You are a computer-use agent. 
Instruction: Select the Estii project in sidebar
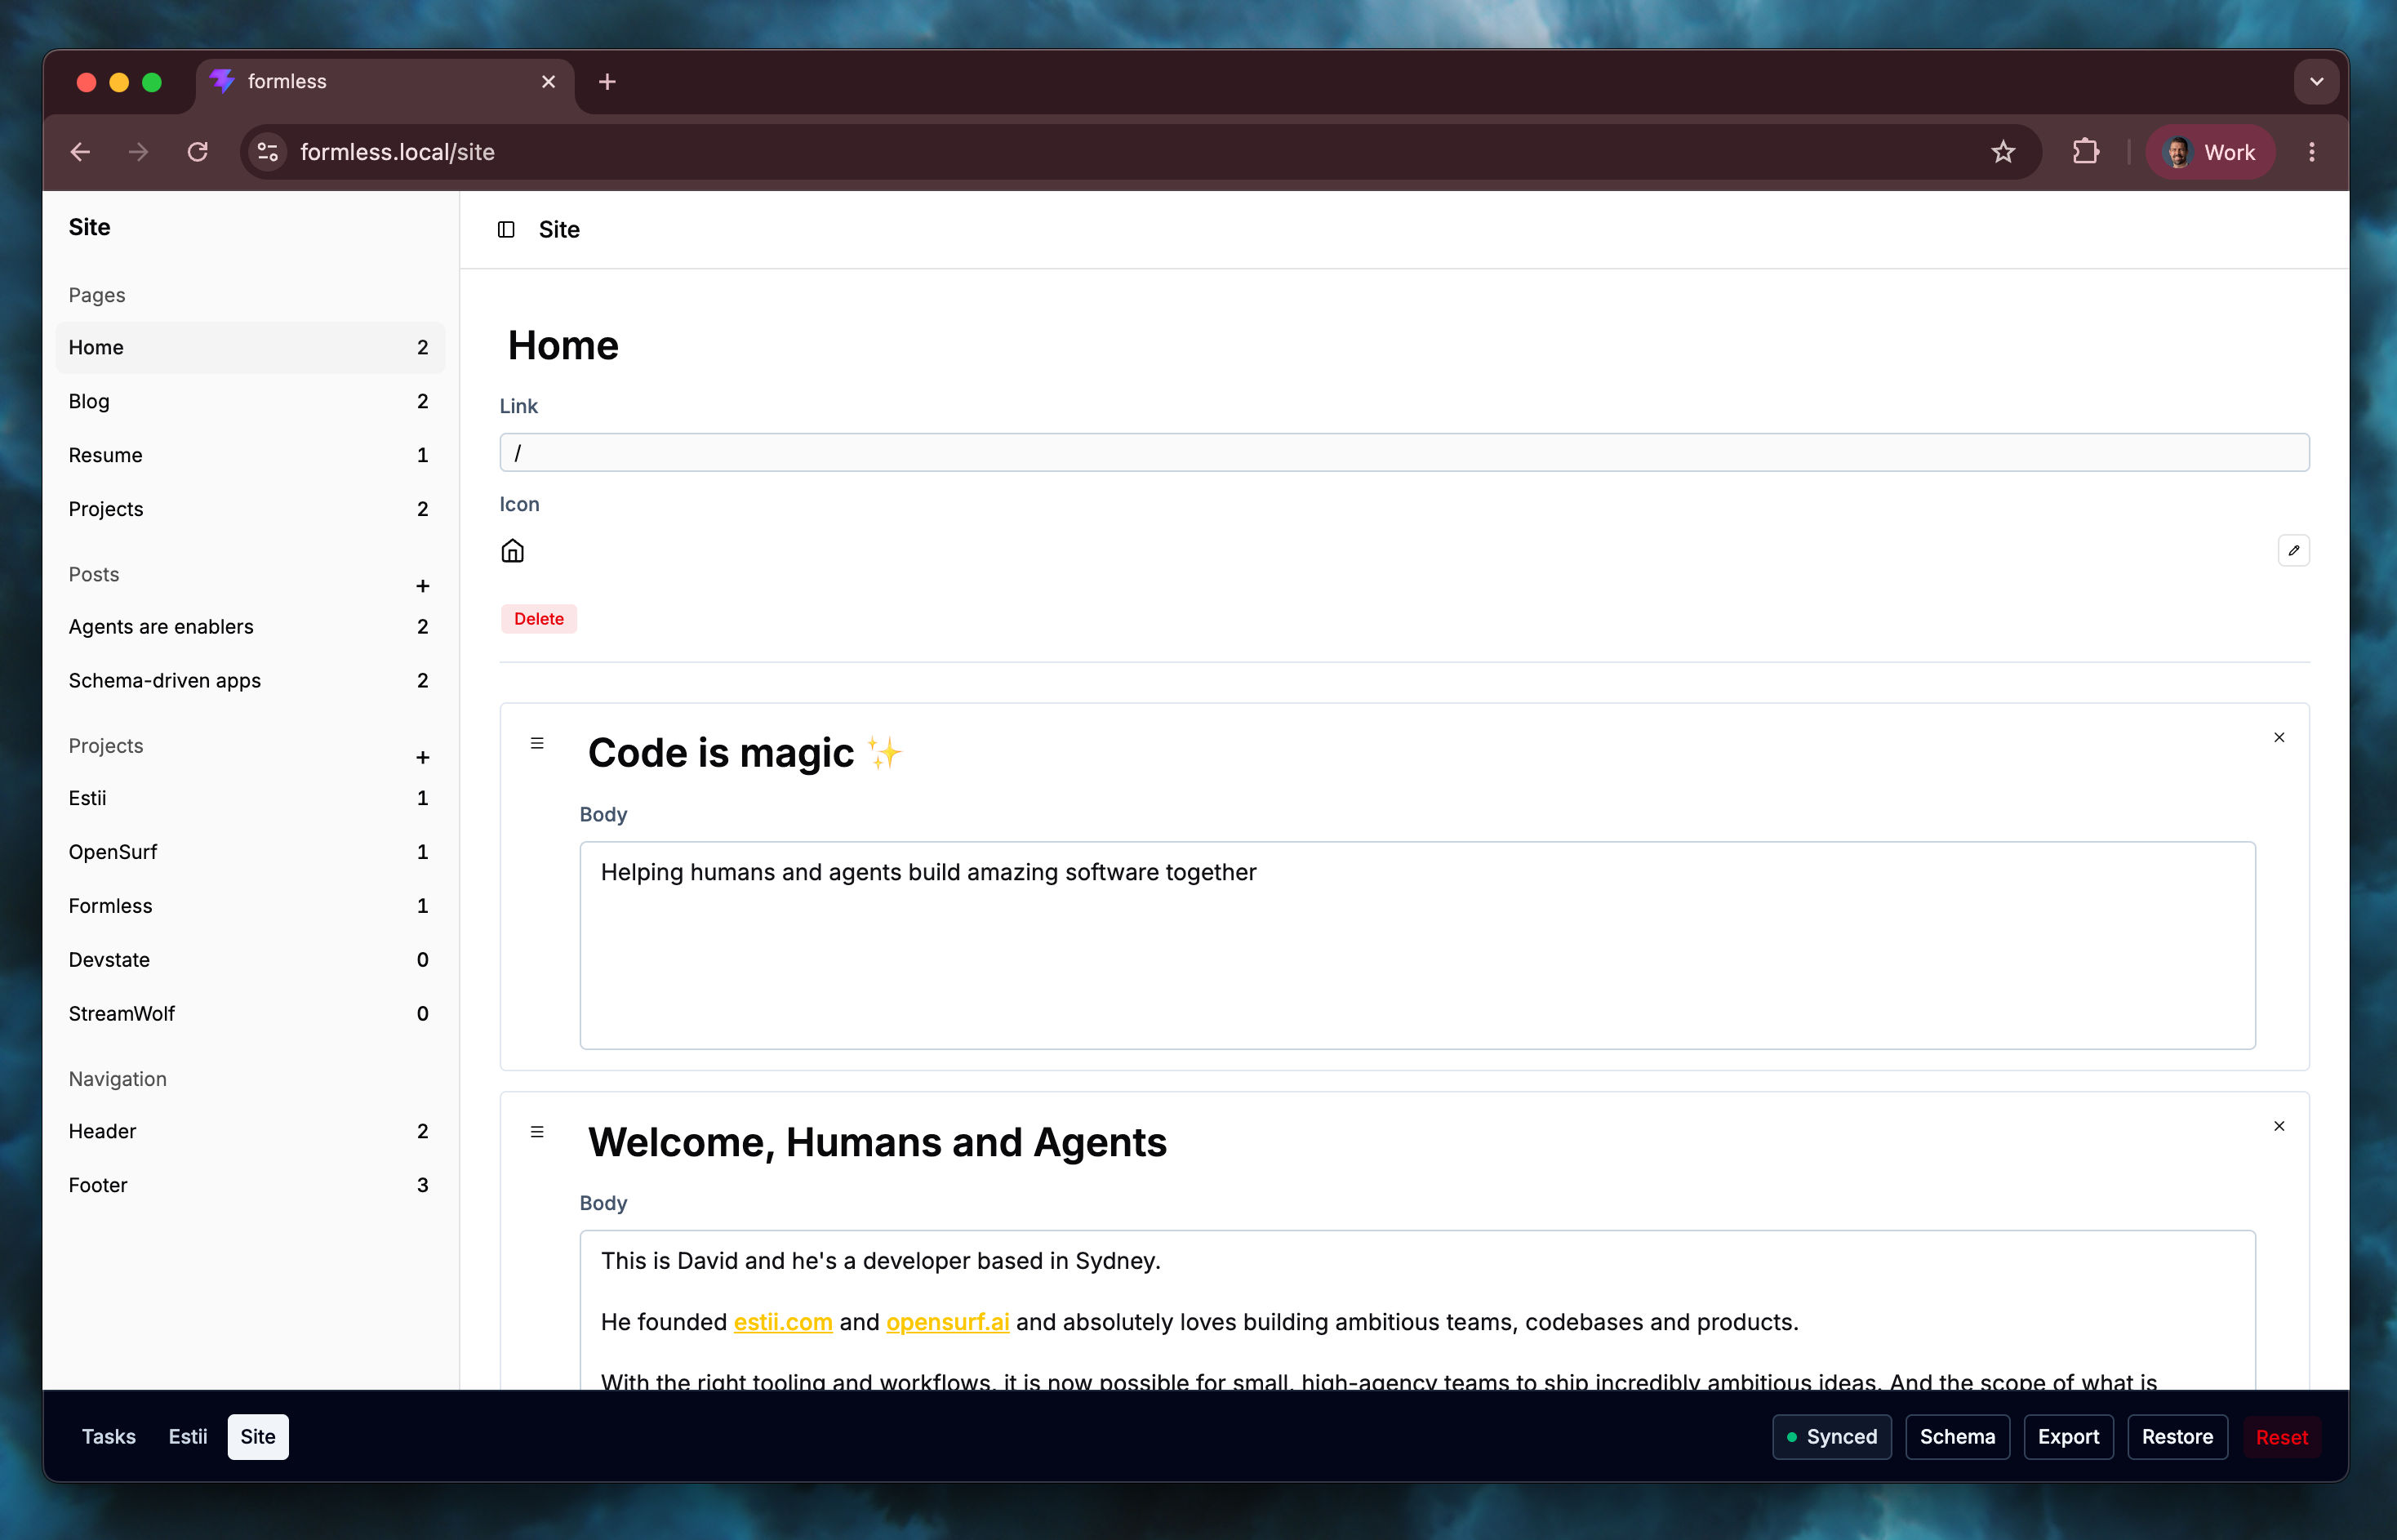tap(250, 799)
